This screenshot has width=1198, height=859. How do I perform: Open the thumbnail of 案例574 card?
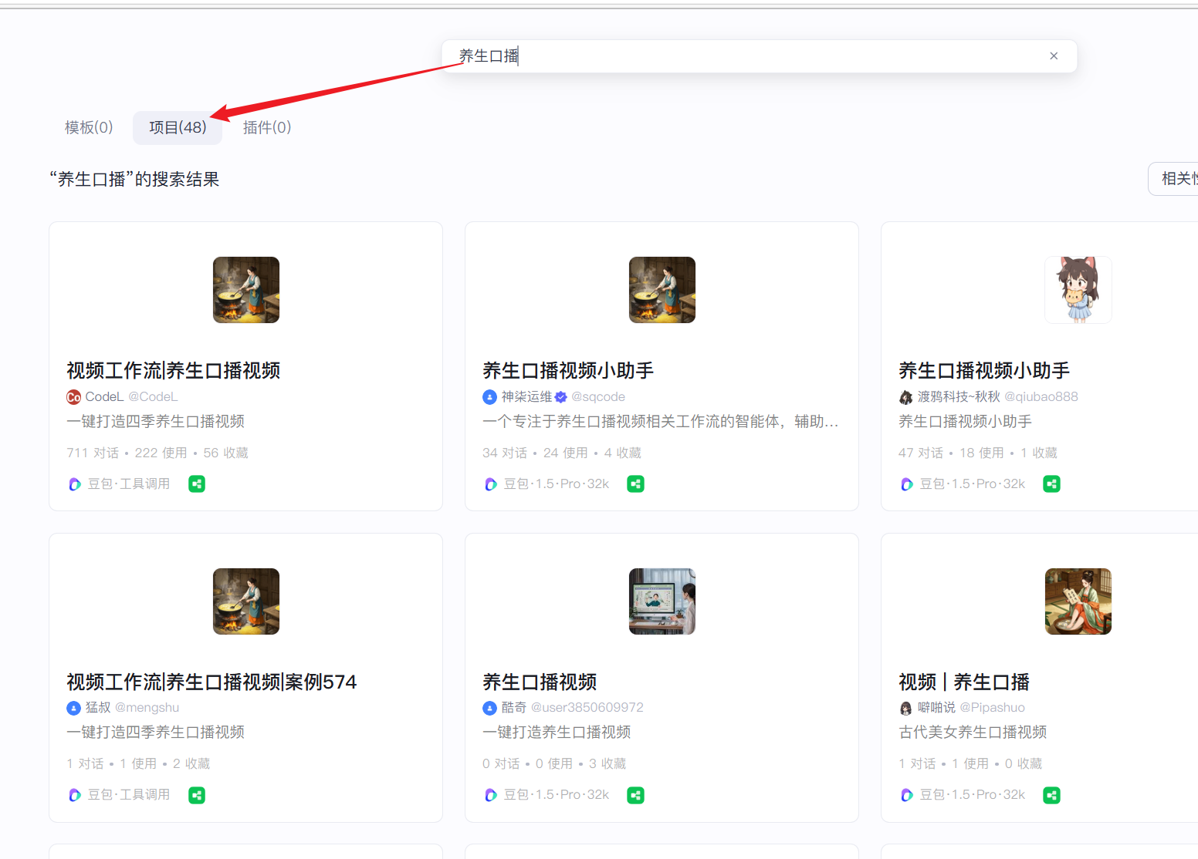click(246, 601)
